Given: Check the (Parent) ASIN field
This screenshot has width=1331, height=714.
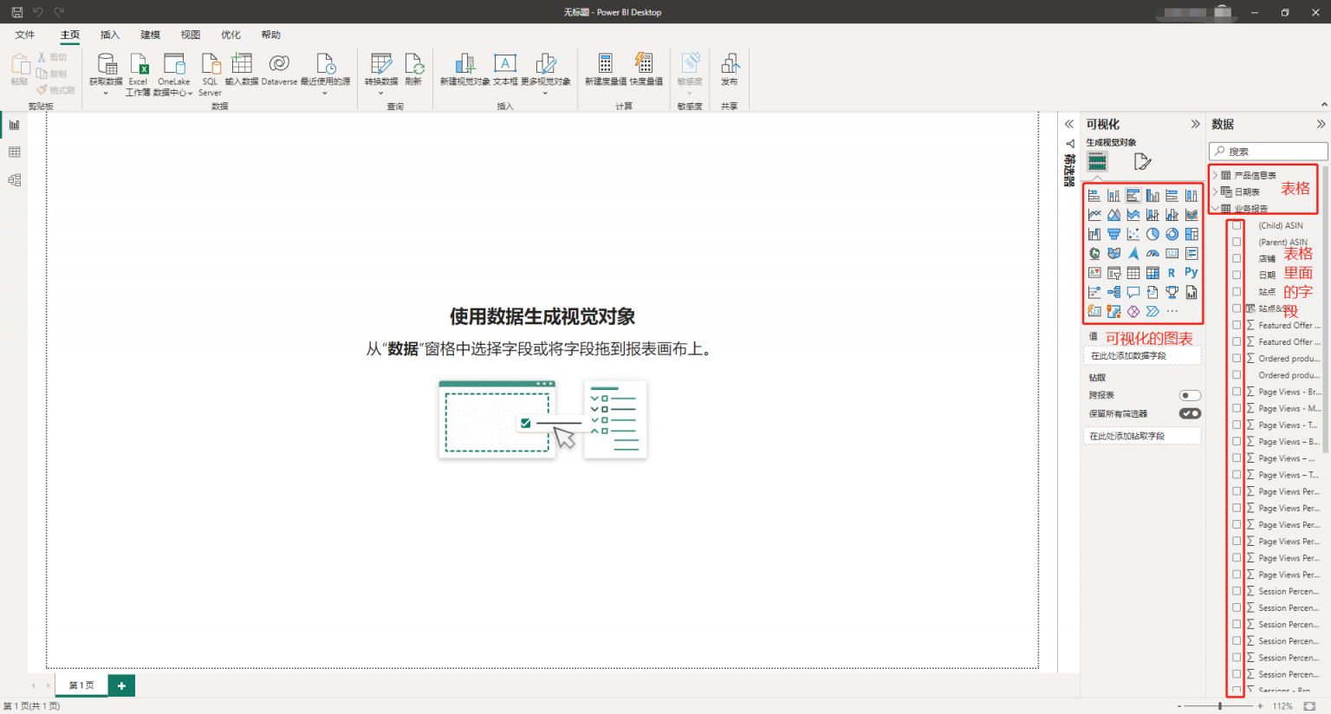Looking at the screenshot, I should click(1237, 242).
